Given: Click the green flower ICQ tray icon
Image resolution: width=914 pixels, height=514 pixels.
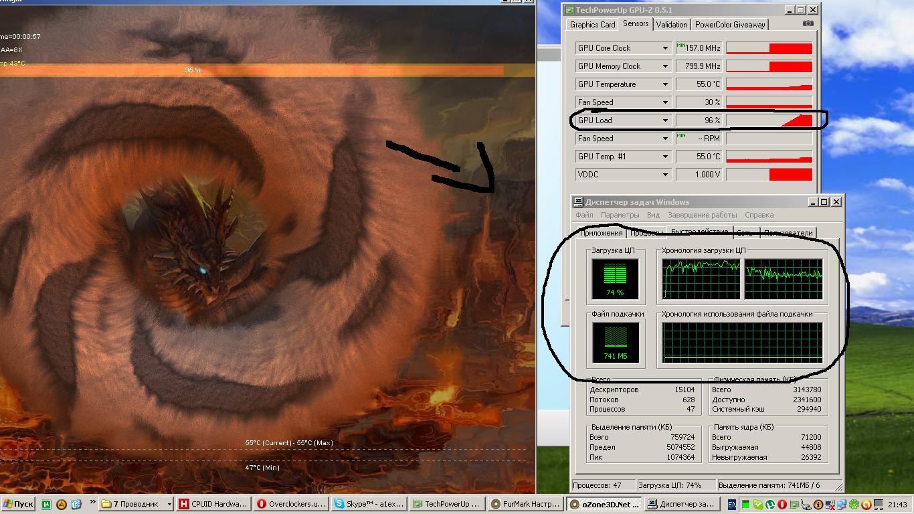Looking at the screenshot, I should [854, 505].
